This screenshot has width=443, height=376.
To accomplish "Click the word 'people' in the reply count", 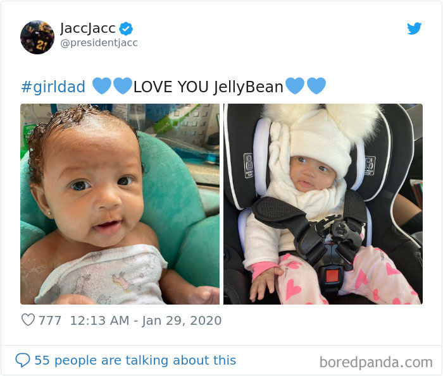I will (76, 361).
